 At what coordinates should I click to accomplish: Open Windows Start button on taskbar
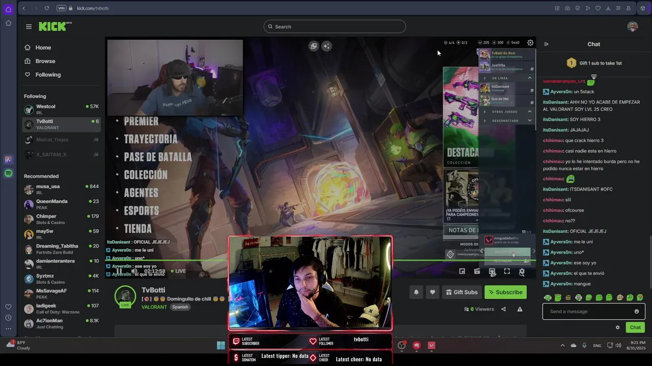pos(221,345)
